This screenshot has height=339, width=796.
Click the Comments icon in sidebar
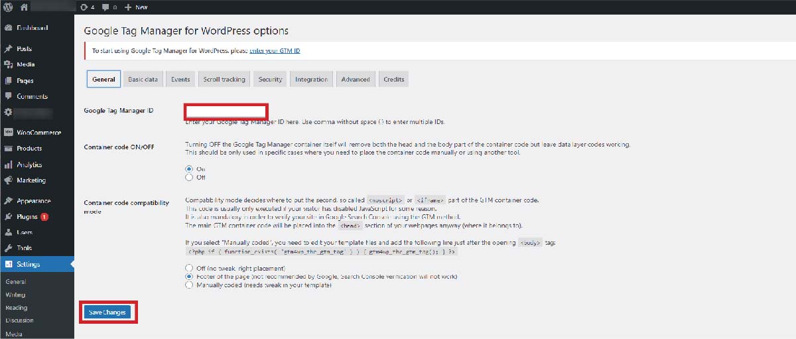(8, 97)
